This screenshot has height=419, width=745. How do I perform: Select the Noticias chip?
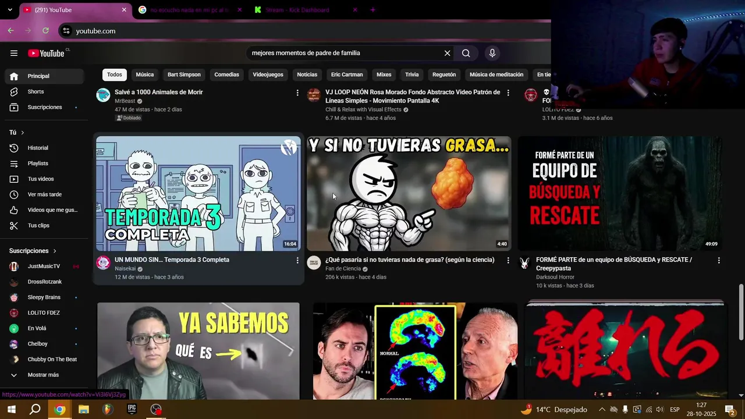[307, 74]
